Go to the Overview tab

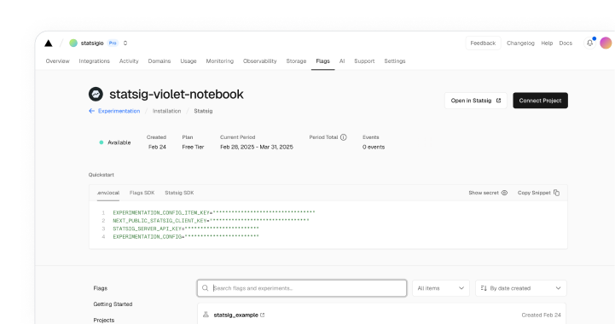(x=58, y=61)
